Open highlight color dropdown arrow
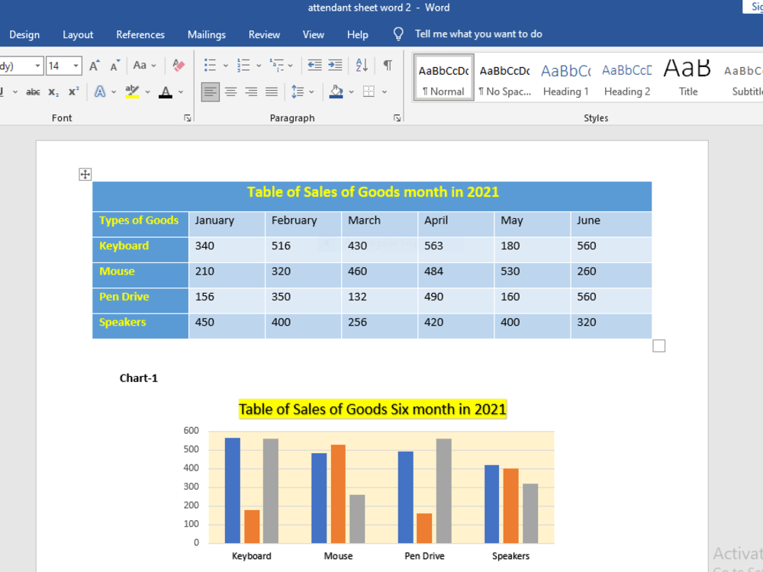This screenshot has width=763, height=572. click(147, 92)
